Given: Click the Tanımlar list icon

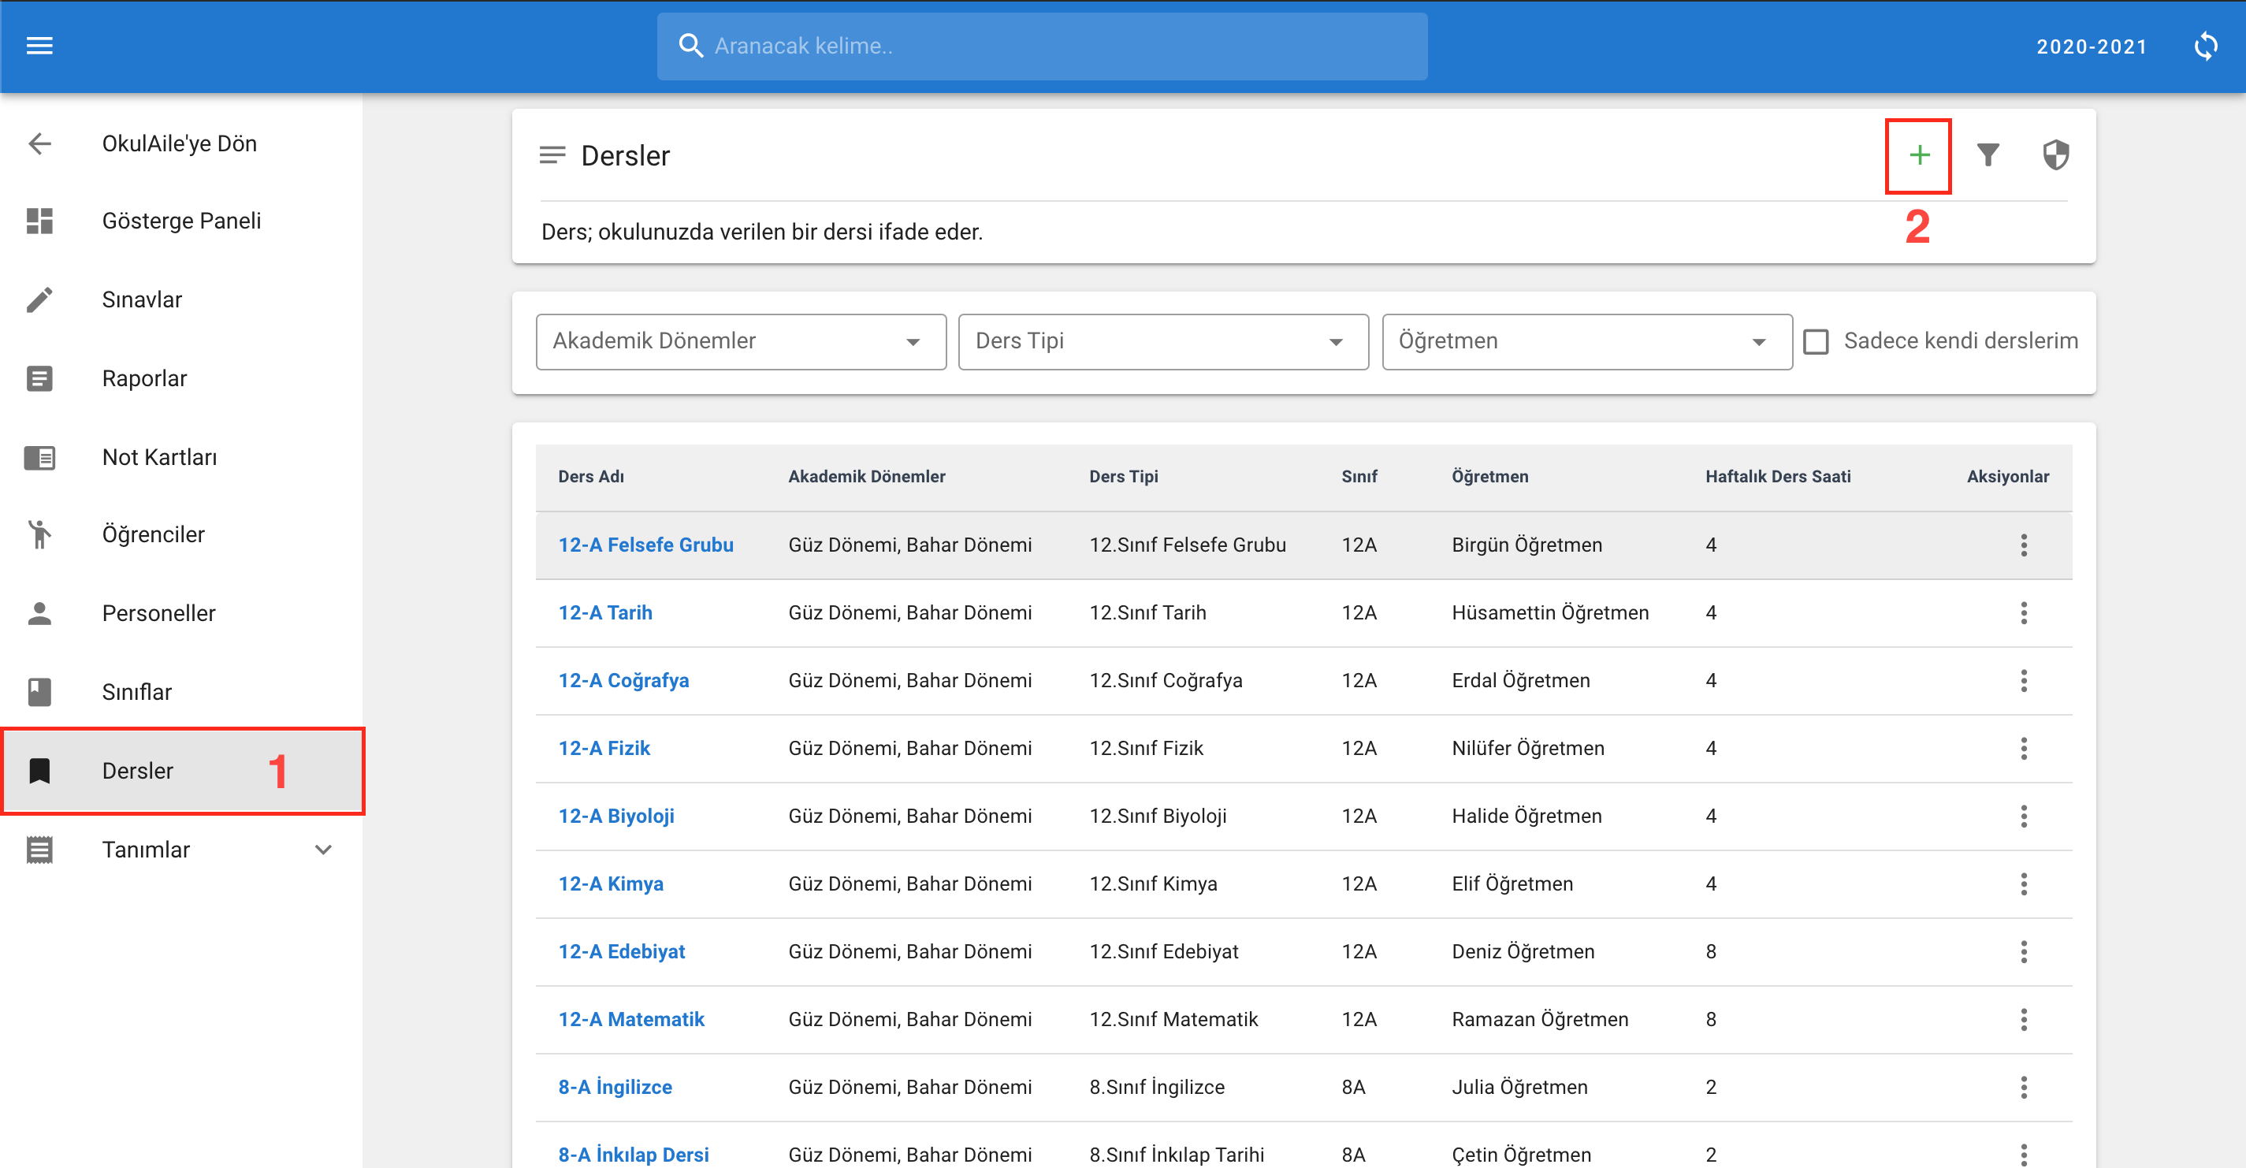Looking at the screenshot, I should click(x=39, y=849).
